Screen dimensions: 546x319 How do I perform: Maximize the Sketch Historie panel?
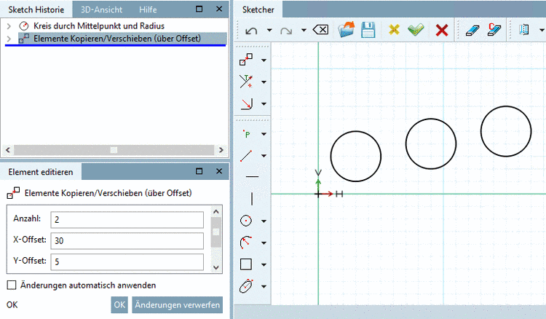(x=199, y=9)
